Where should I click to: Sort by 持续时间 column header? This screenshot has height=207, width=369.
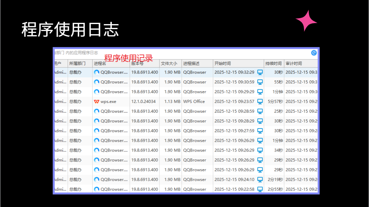(274, 63)
